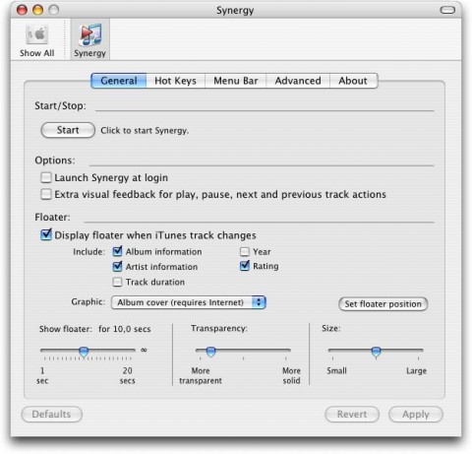Toggle Extra visual feedback checkbox
The image size is (472, 454).
[x=46, y=194]
